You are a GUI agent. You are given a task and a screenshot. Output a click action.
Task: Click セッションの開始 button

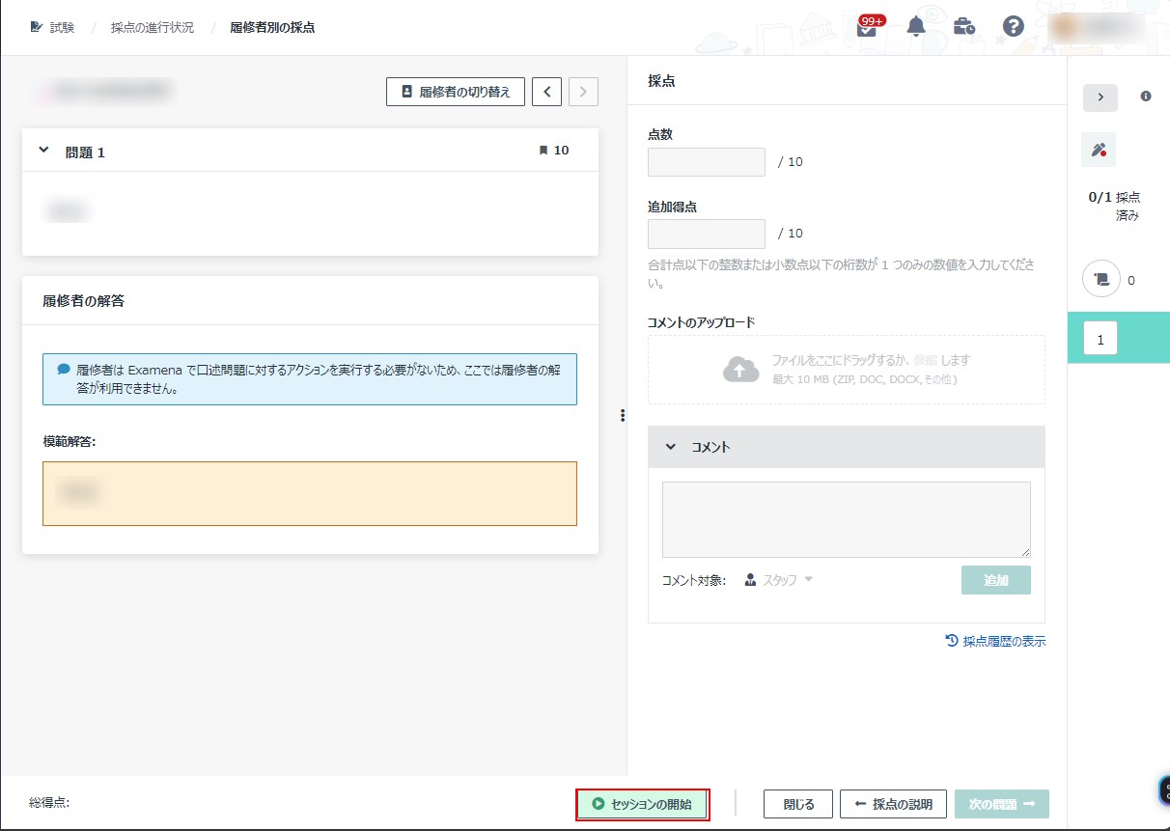click(x=642, y=804)
